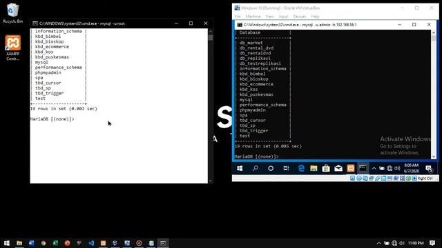This screenshot has width=442, height=248.
Task: Open the XAMPP Control desktop shortcut
Action: coord(12,48)
